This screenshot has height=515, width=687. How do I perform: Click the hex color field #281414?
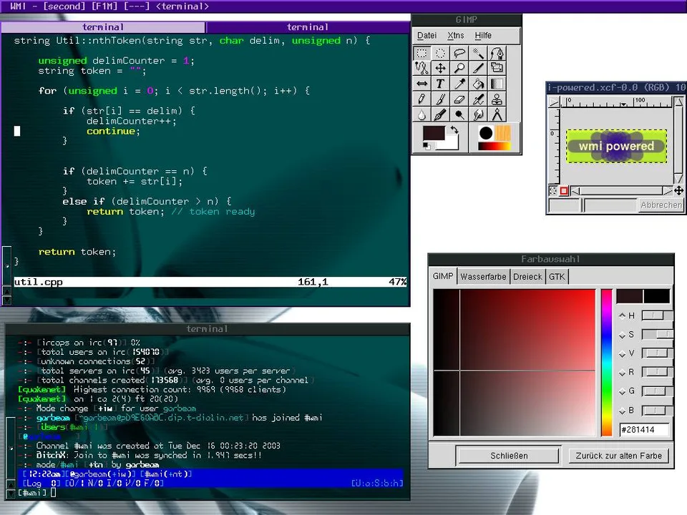(x=644, y=430)
